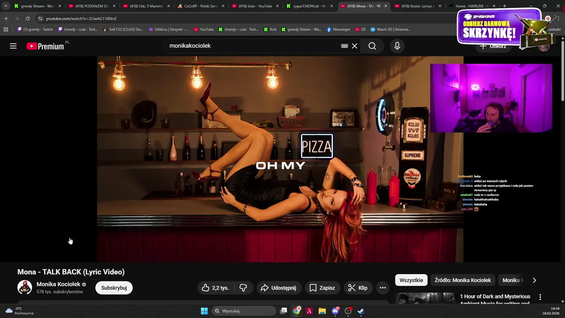This screenshot has width=565, height=318.
Task: Open the Monika Kociołek channel name link
Action: (x=58, y=284)
